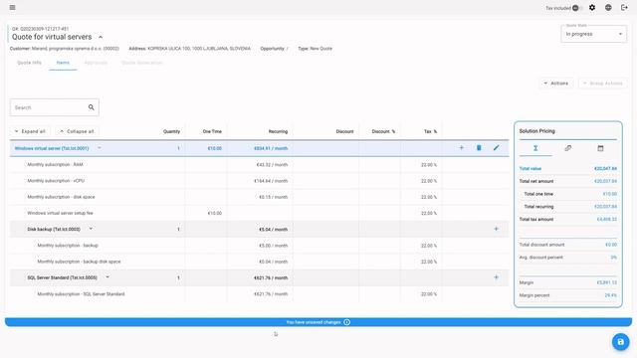Select the Solution Pricing sum tab
This screenshot has width=637, height=358.
tap(535, 148)
